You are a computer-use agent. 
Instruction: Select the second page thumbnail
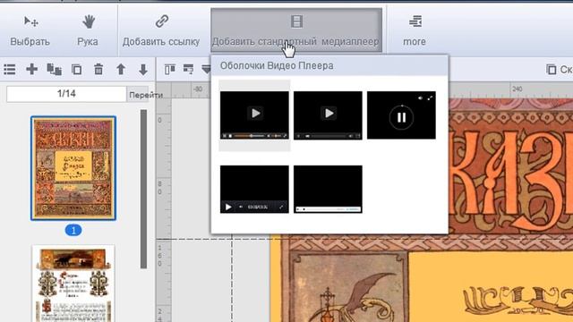[73, 284]
